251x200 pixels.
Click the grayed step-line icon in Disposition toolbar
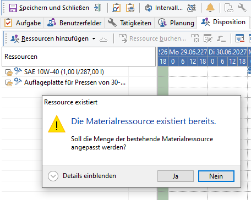221,38
